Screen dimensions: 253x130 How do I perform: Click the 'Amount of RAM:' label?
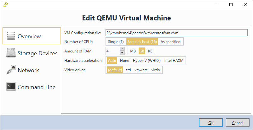(78, 51)
